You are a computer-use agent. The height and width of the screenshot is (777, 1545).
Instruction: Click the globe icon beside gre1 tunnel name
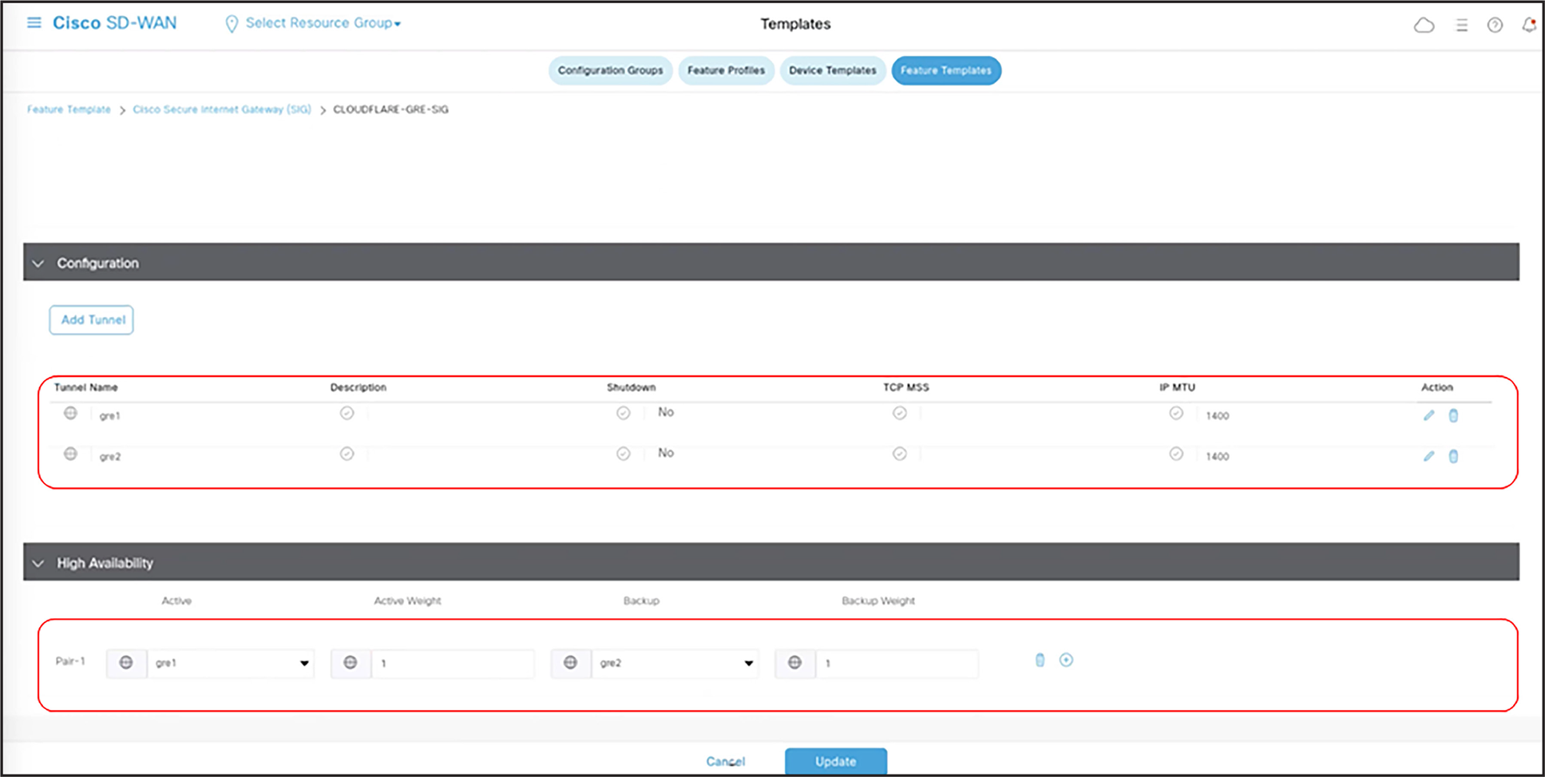pyautogui.click(x=70, y=413)
